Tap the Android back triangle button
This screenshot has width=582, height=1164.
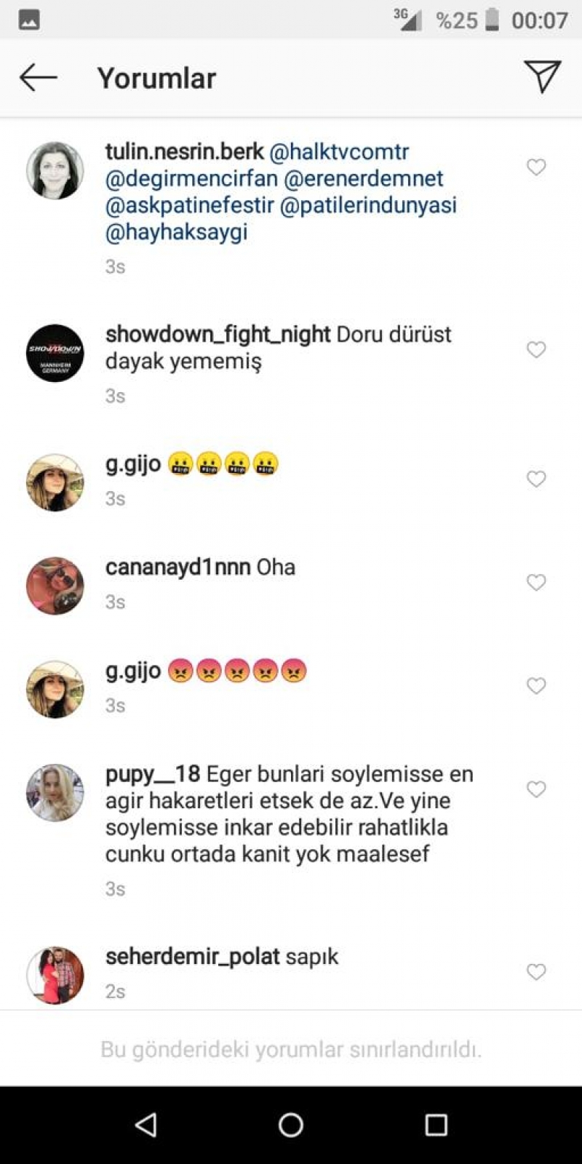click(x=146, y=1125)
